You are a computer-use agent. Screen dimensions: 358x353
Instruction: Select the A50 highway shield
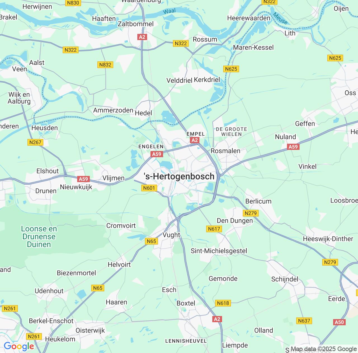339,322
